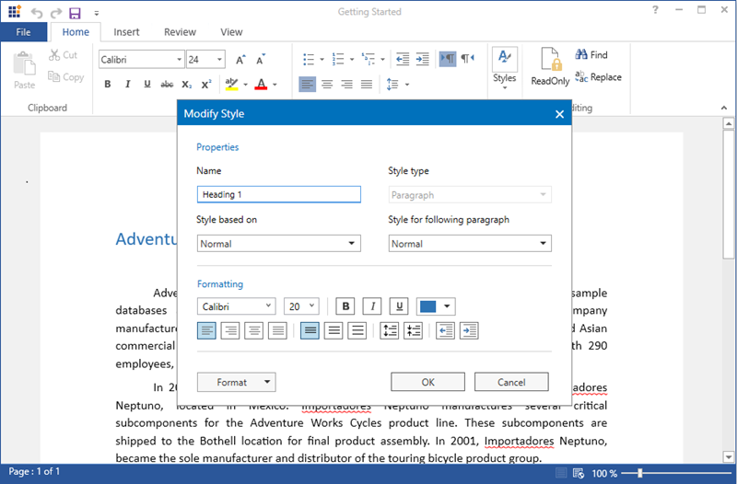Image resolution: width=737 pixels, height=484 pixels.
Task: Save the document with the floppy icon
Action: (x=76, y=13)
